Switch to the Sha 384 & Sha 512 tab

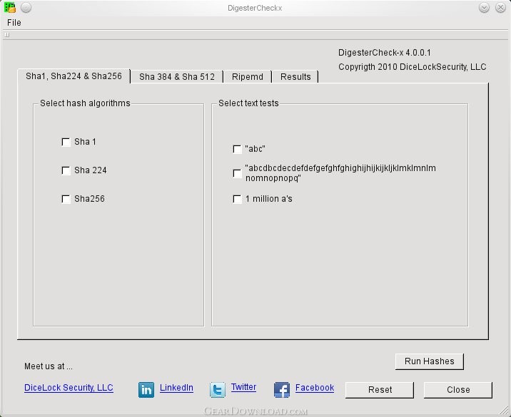coord(177,76)
